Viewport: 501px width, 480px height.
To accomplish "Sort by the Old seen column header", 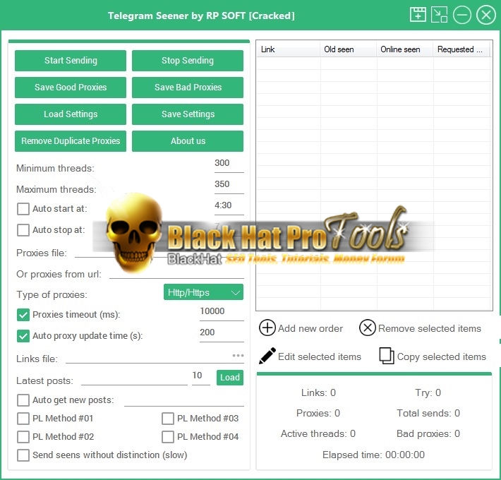I will [349, 49].
